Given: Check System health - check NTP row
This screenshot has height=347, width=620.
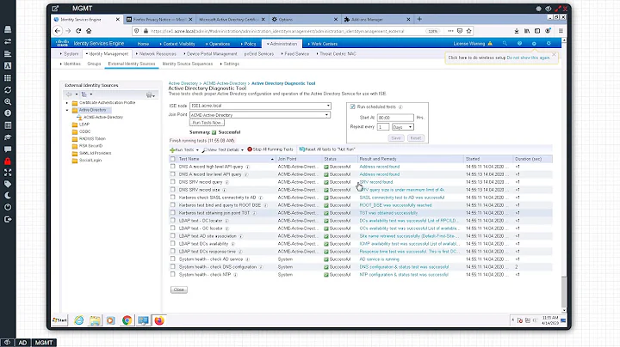Looking at the screenshot, I should point(173,275).
